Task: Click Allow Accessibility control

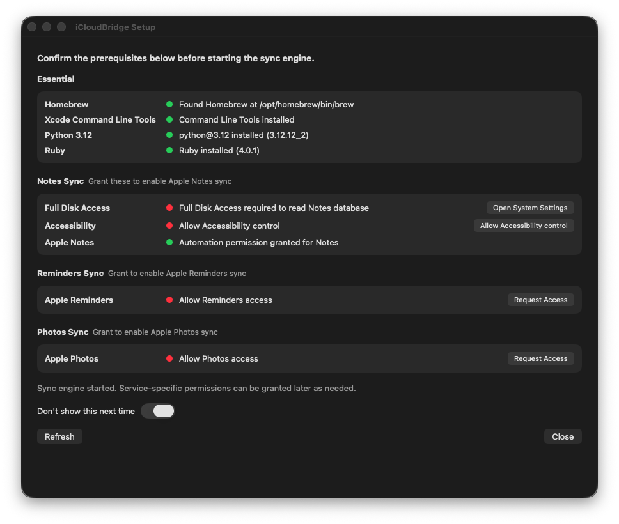Action: tap(524, 225)
